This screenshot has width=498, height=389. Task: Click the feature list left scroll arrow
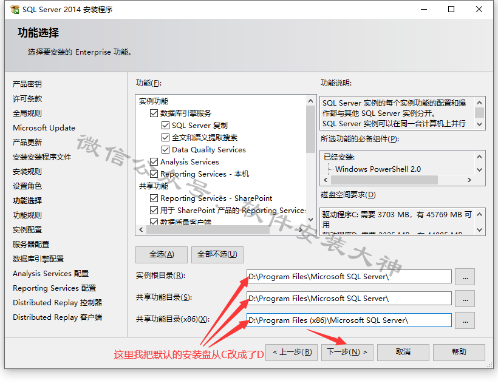141,230
